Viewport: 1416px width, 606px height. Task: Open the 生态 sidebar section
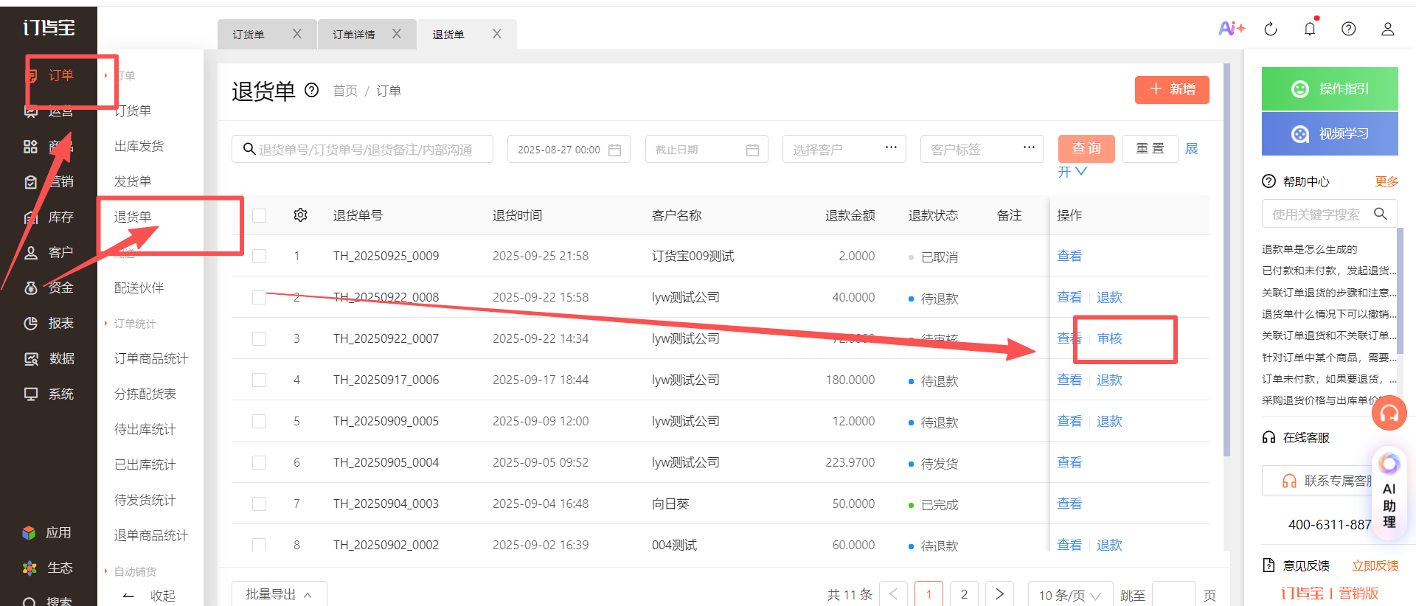47,568
